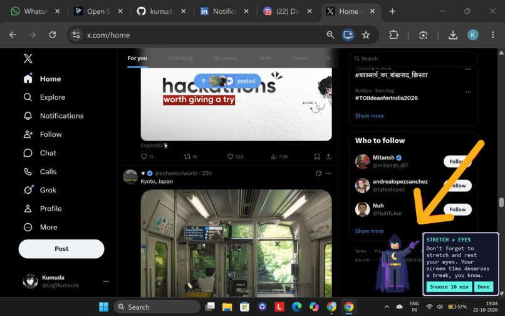Repost the hackathons post with 16 reposts

(190, 157)
